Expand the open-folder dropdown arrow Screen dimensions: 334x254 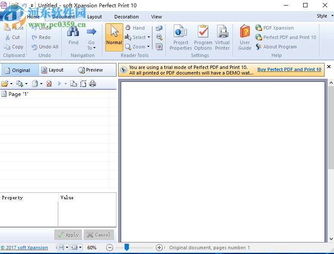11,84
